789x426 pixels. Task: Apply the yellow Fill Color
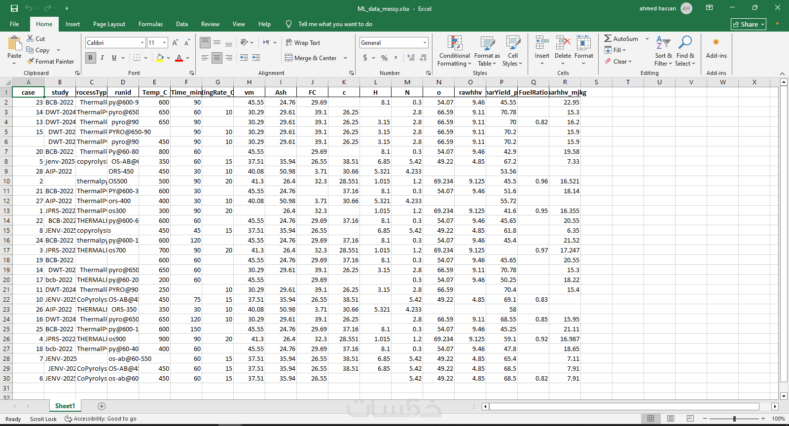[160, 58]
